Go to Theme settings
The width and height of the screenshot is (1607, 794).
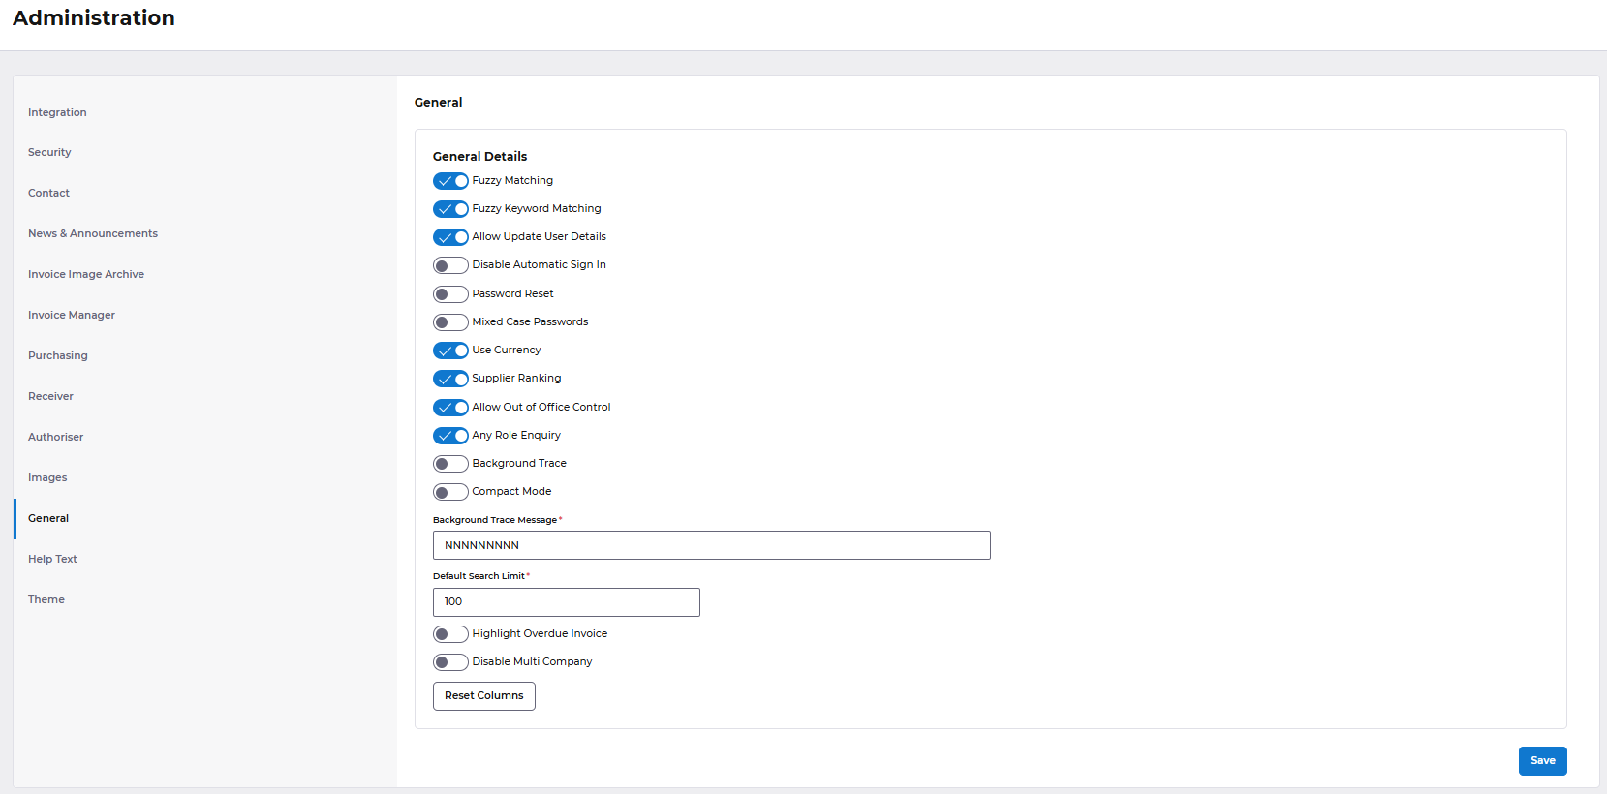46,599
